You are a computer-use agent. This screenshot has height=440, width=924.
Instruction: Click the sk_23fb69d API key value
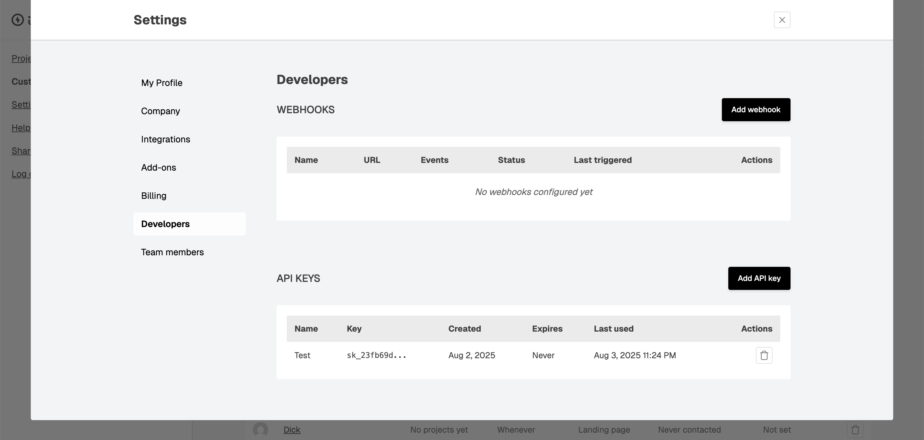(376, 355)
